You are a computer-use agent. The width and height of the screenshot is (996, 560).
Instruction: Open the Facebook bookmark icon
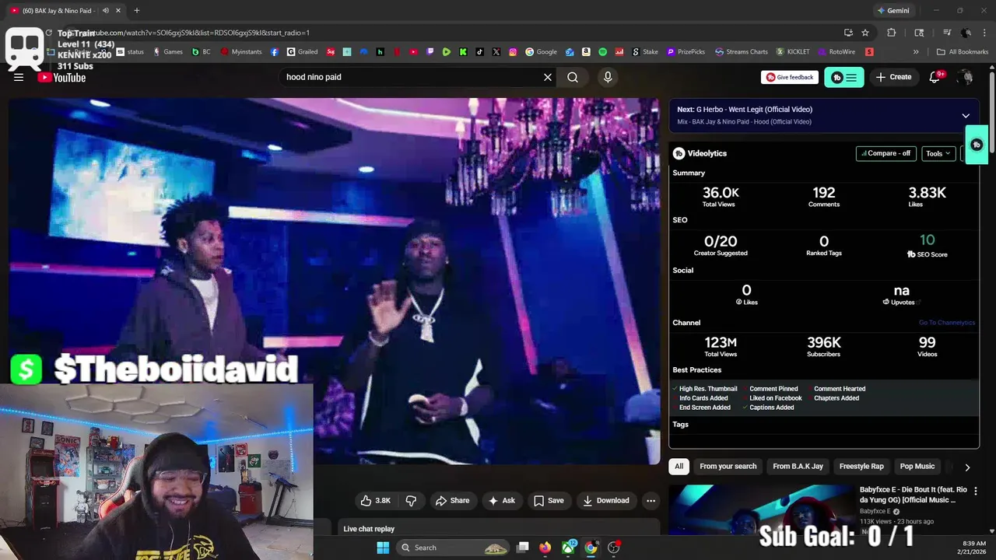(x=275, y=52)
